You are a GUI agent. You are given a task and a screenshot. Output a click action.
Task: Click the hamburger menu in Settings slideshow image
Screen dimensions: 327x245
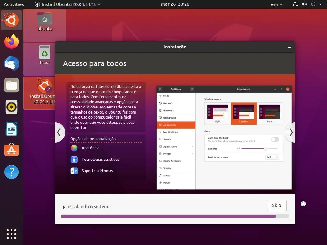(x=192, y=89)
